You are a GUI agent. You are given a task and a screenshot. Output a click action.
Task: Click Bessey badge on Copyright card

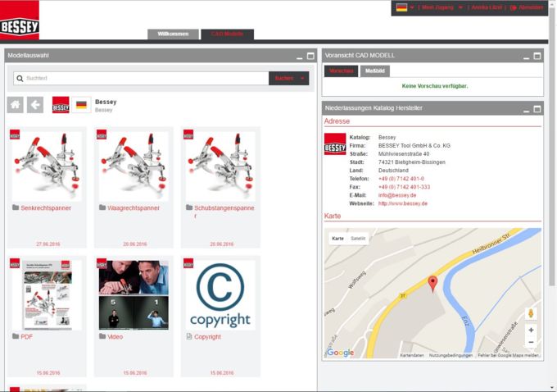pyautogui.click(x=188, y=263)
